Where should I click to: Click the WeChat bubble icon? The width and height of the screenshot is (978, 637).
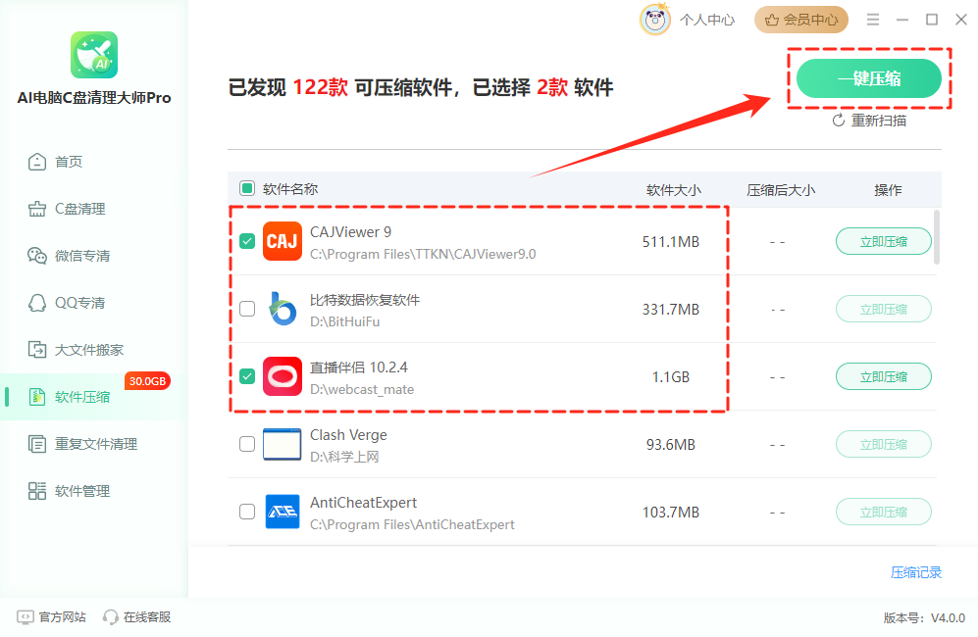point(37,256)
